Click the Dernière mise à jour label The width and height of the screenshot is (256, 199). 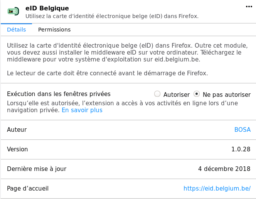37,169
